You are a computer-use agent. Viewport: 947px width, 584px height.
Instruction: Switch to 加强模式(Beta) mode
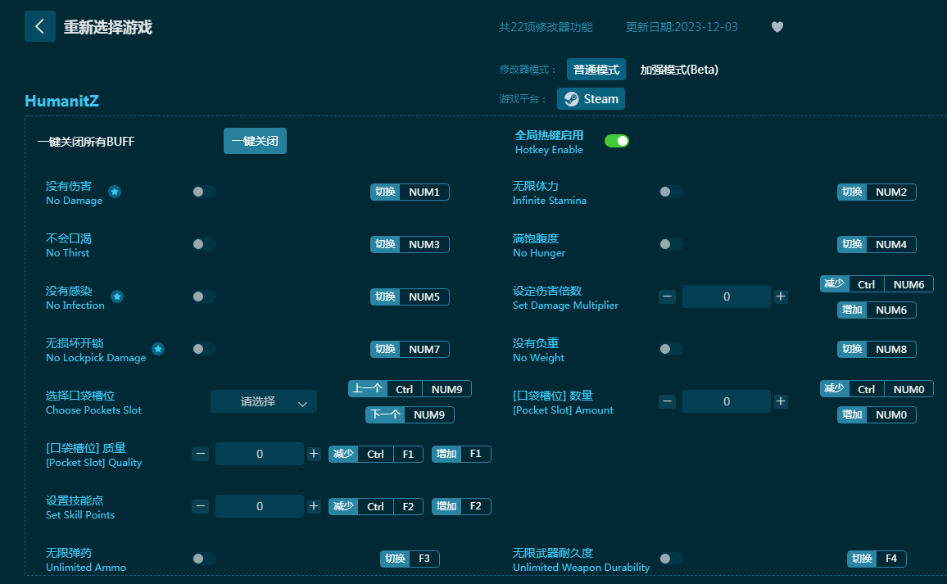tap(679, 70)
